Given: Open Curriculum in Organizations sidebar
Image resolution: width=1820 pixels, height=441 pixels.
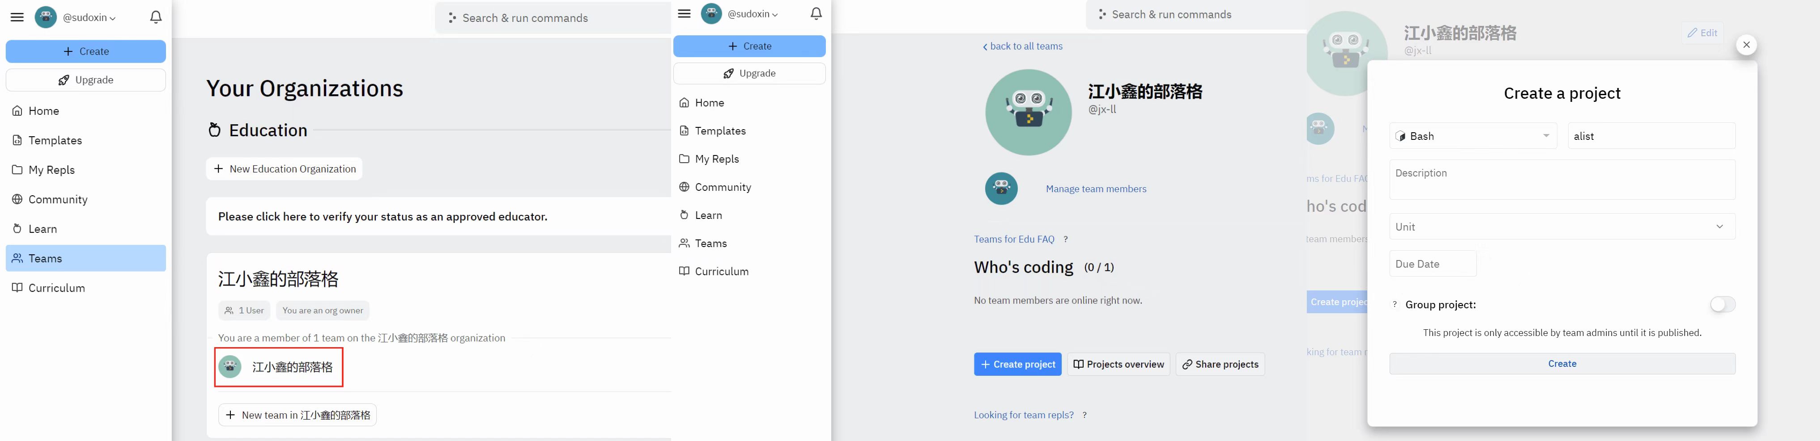Looking at the screenshot, I should [85, 288].
